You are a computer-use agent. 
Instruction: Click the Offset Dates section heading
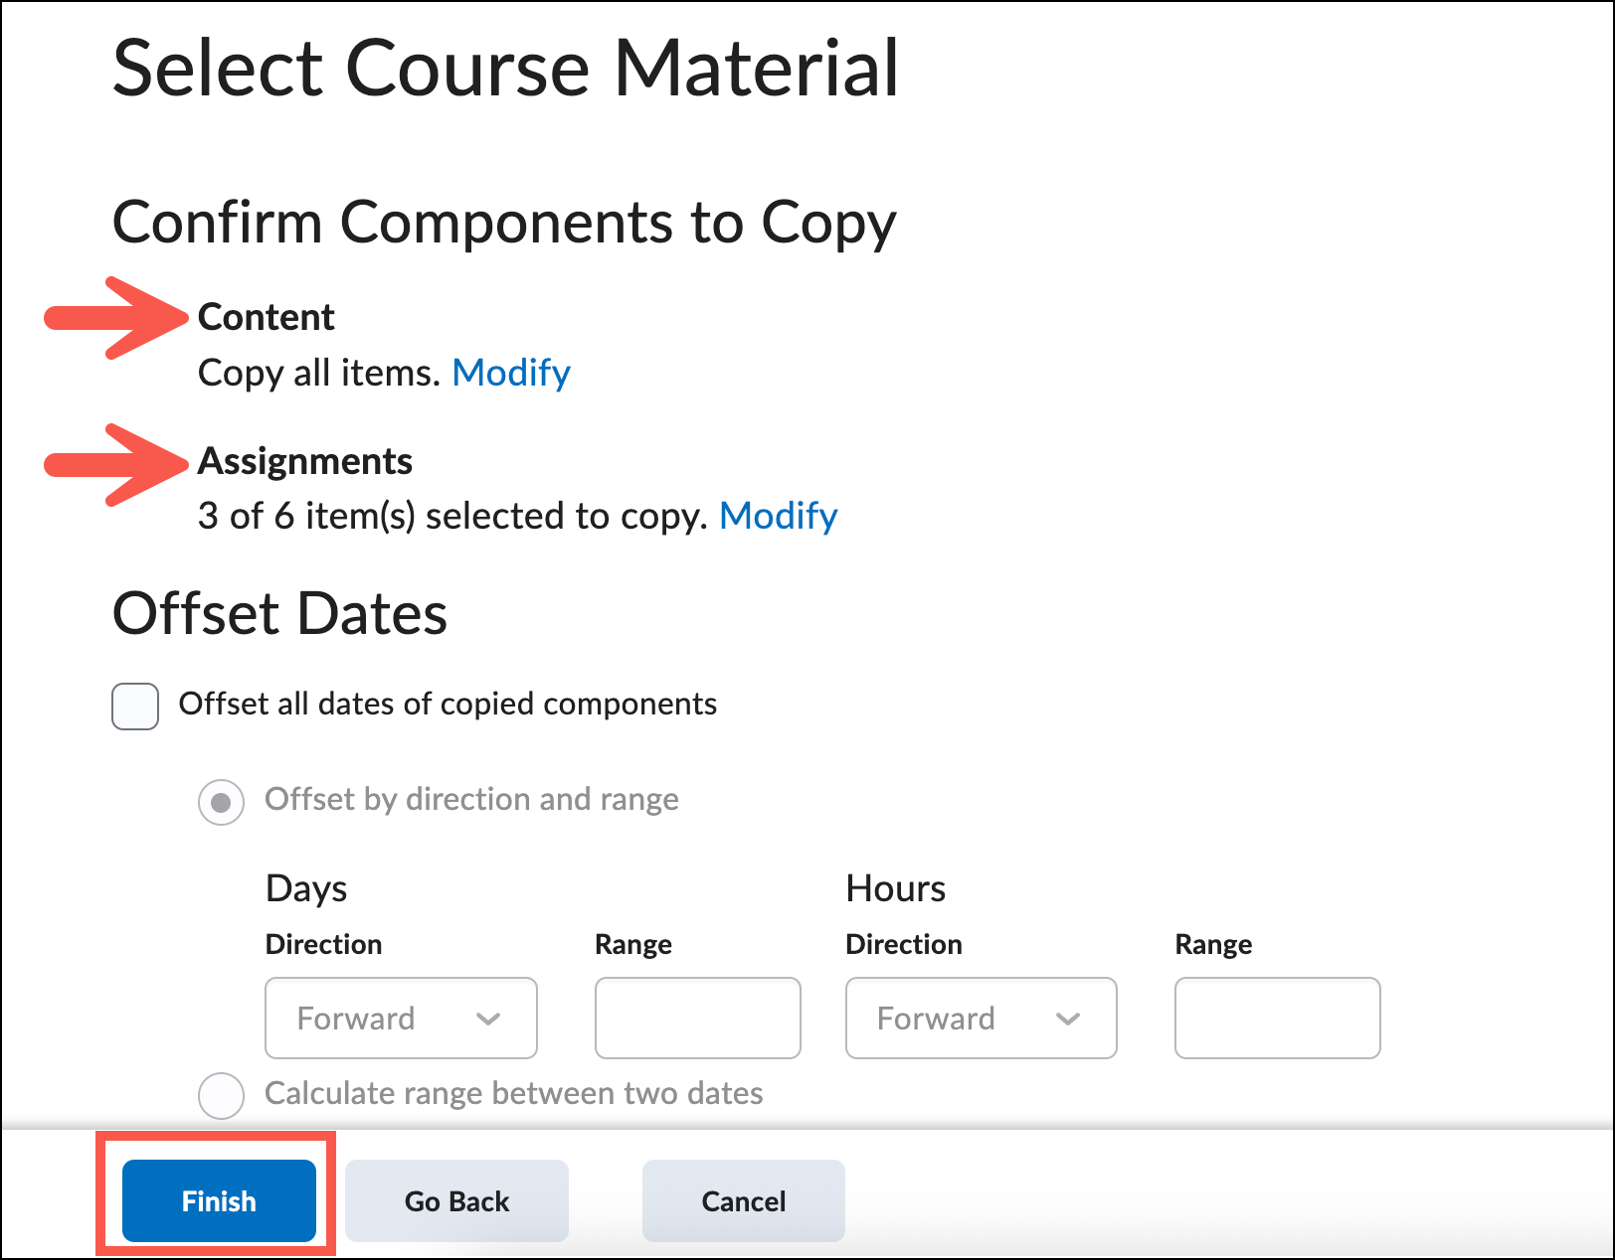279,613
